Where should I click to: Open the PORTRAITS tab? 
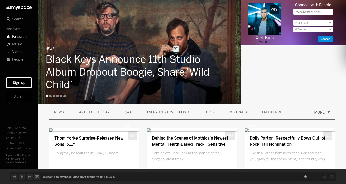pyautogui.click(x=238, y=112)
